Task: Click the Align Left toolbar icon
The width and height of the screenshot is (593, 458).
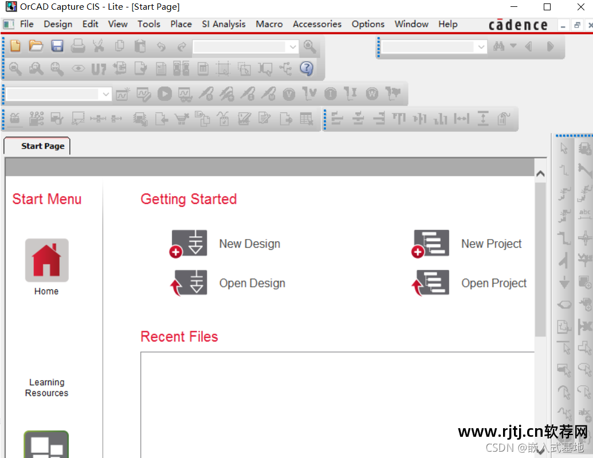Action: tap(337, 119)
